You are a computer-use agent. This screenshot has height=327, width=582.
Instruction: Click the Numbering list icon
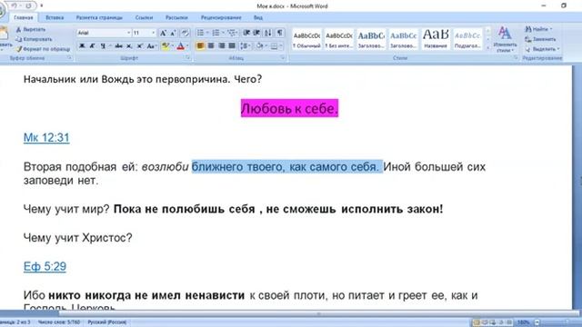[x=217, y=33]
